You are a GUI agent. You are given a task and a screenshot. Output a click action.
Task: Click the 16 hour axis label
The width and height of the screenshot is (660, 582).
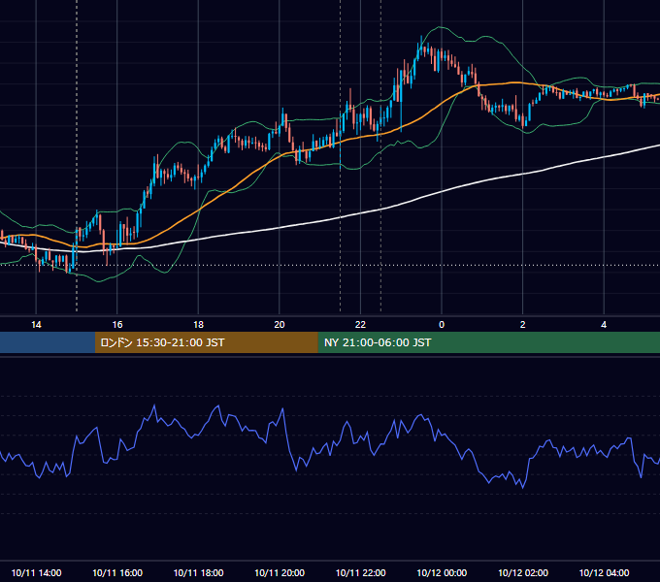(x=117, y=325)
